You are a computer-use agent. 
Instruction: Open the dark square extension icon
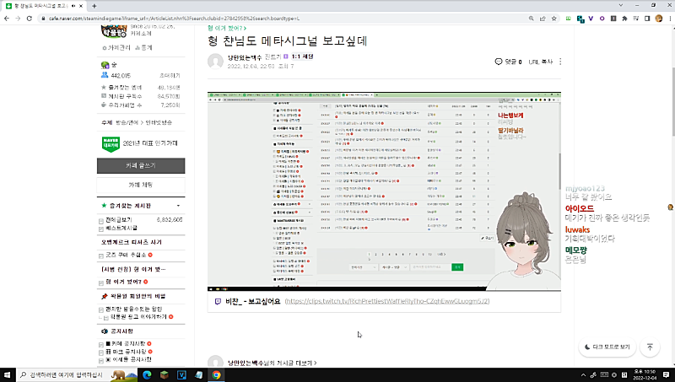tap(613, 19)
